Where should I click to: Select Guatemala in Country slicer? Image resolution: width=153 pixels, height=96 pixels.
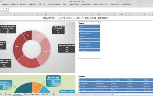(x=135, y=90)
